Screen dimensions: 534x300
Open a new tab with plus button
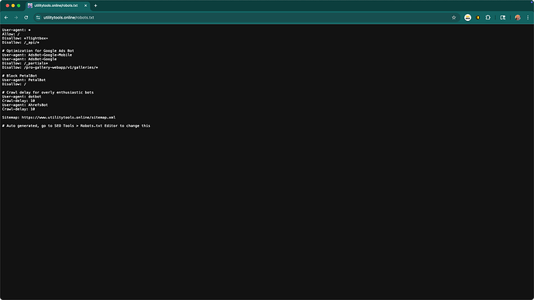tap(96, 5)
